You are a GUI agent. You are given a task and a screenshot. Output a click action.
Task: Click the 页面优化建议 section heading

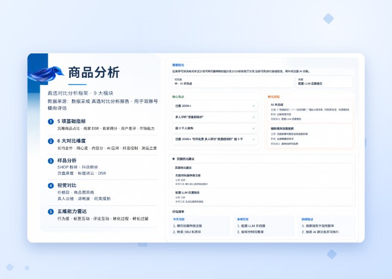pyautogui.click(x=186, y=159)
